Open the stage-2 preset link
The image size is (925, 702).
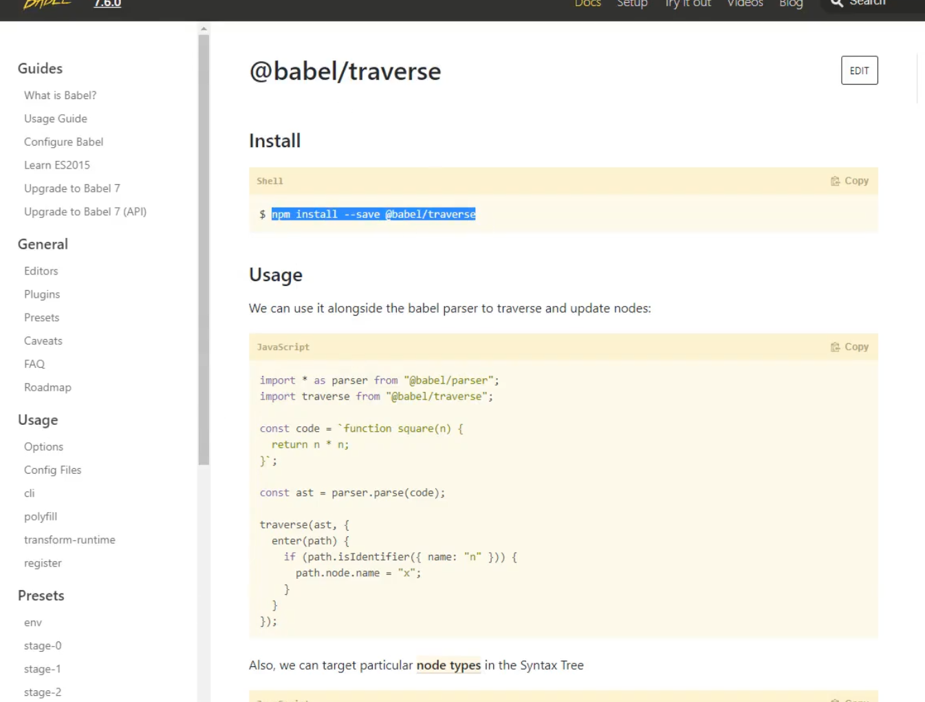(43, 693)
